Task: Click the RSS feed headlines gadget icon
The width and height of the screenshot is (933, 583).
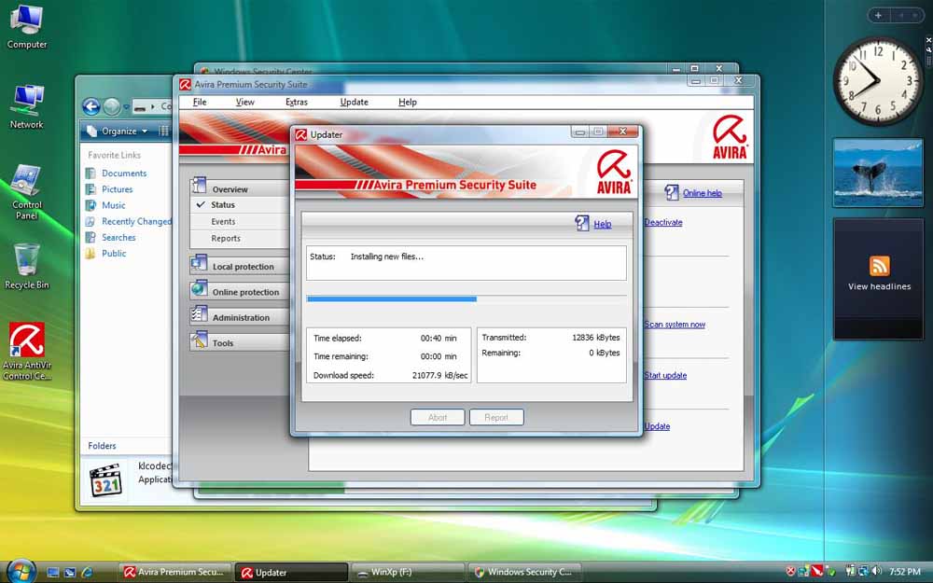Action: click(x=879, y=266)
